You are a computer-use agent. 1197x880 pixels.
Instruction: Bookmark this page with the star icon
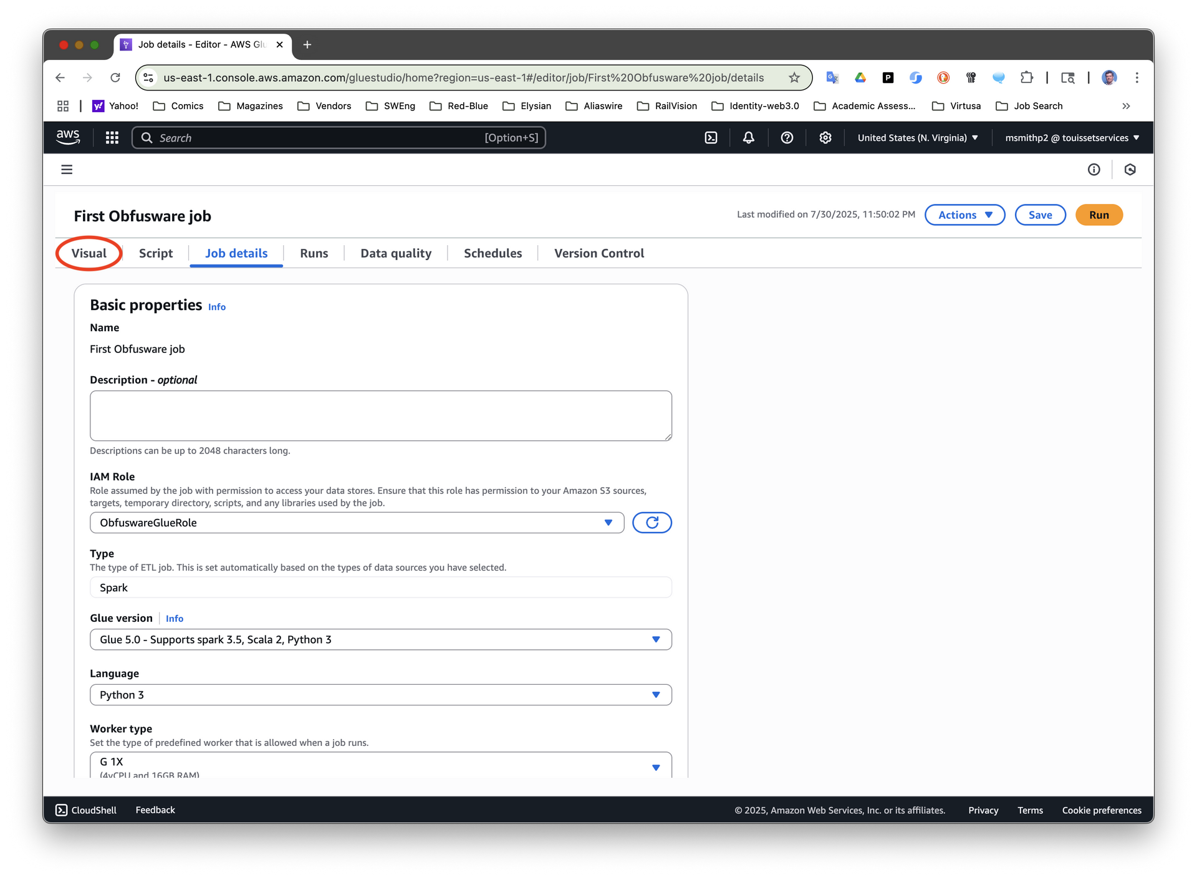[794, 77]
